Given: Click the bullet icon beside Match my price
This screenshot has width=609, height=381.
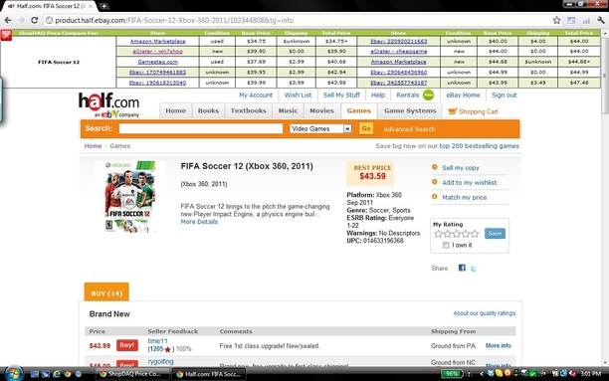Looking at the screenshot, I should [434, 197].
